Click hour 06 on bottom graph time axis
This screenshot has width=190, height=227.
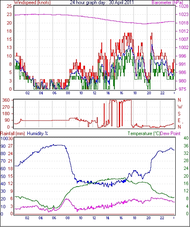(x=54, y=218)
